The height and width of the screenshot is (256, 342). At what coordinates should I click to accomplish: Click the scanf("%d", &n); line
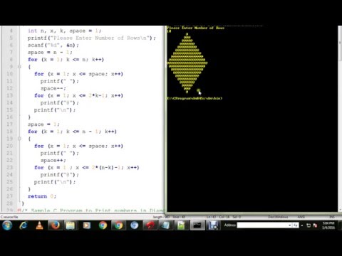pyautogui.click(x=53, y=45)
